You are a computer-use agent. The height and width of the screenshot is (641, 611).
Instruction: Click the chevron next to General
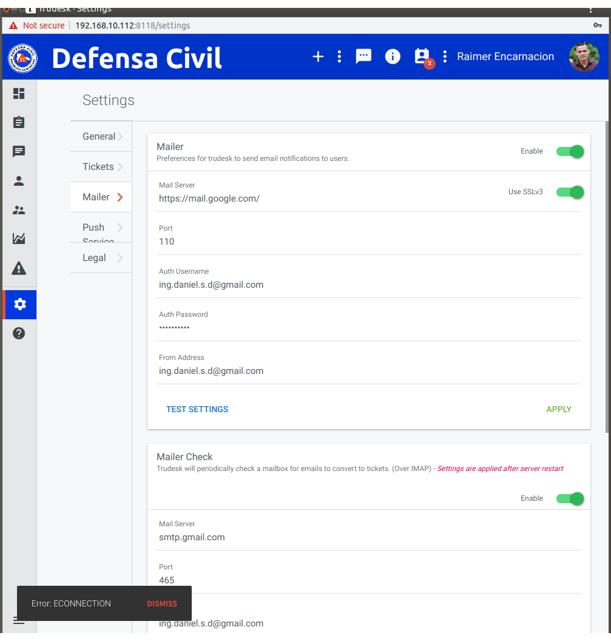120,137
